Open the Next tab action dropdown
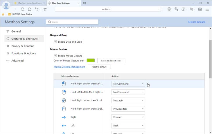 [x=128, y=100]
